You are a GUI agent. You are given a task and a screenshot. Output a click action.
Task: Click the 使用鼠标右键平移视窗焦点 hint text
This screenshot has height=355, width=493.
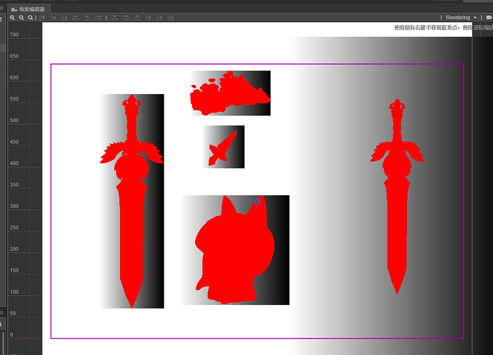(426, 28)
